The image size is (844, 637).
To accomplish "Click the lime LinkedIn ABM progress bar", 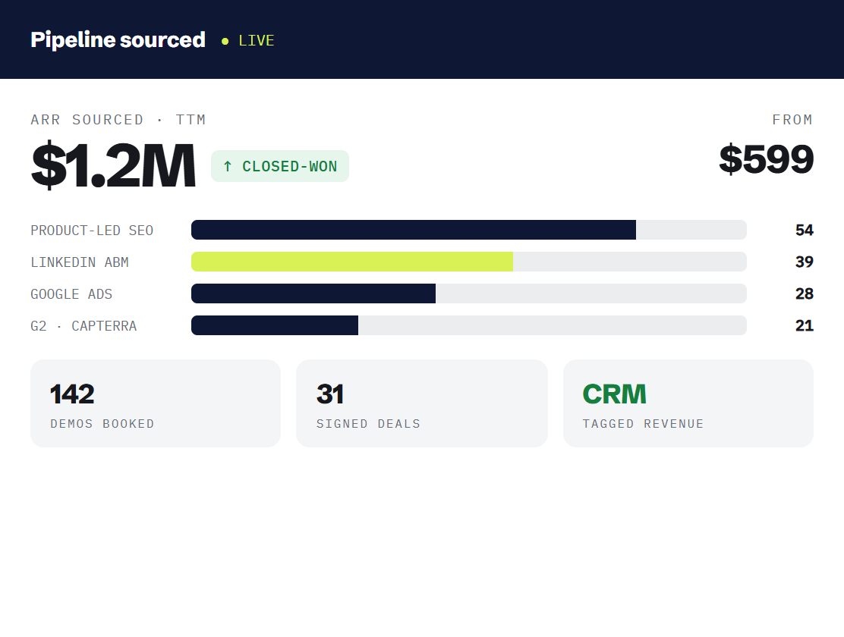I will (469, 262).
